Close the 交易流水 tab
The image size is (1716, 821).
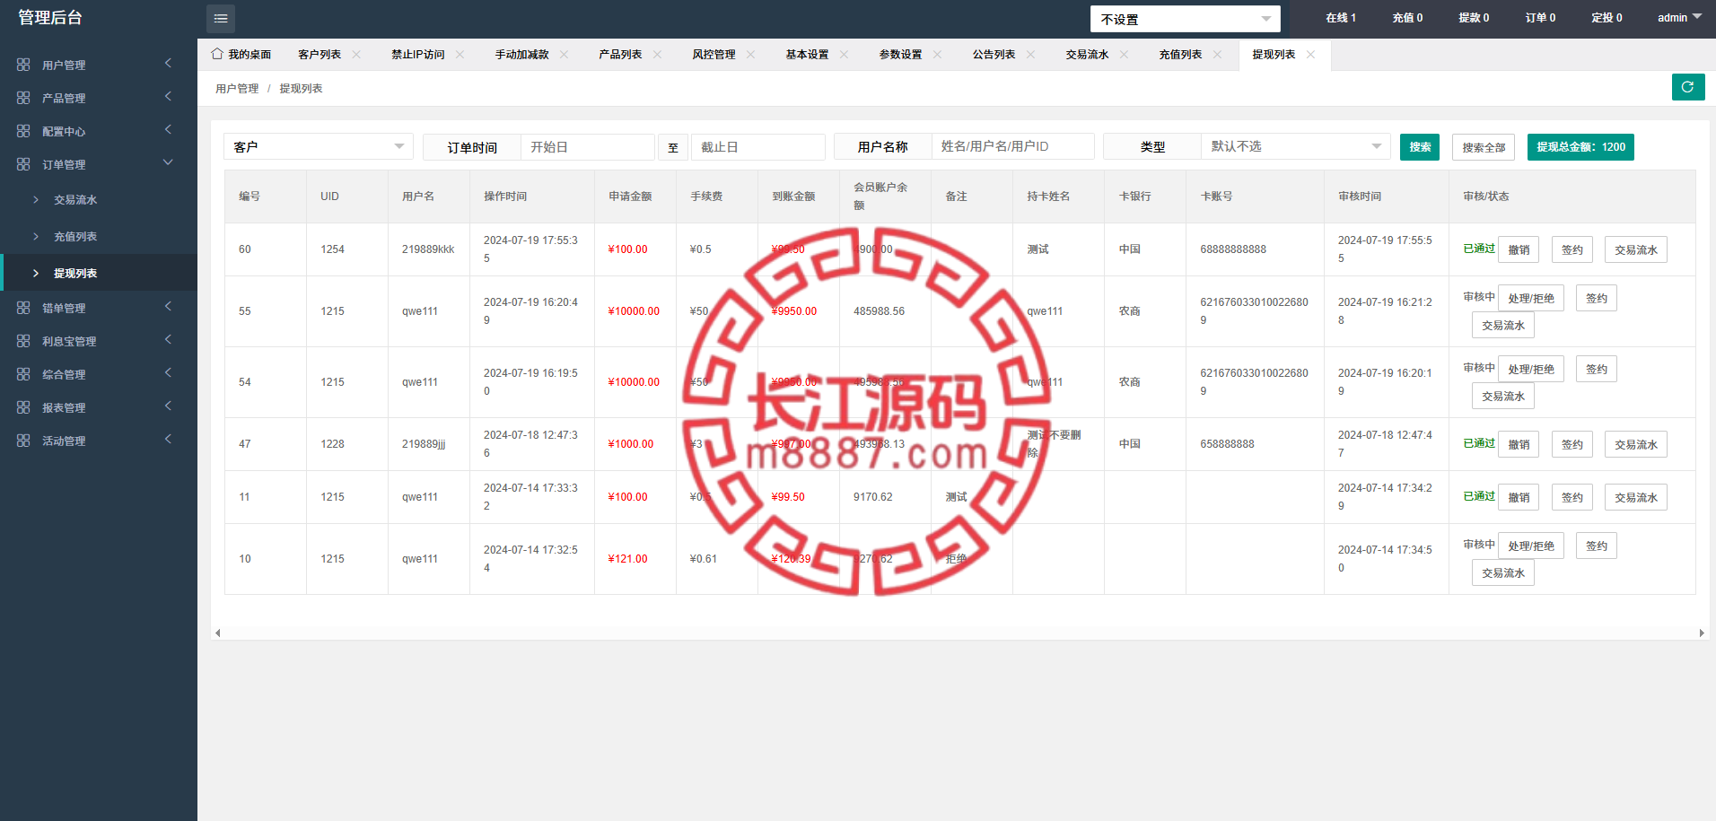pyautogui.click(x=1125, y=55)
